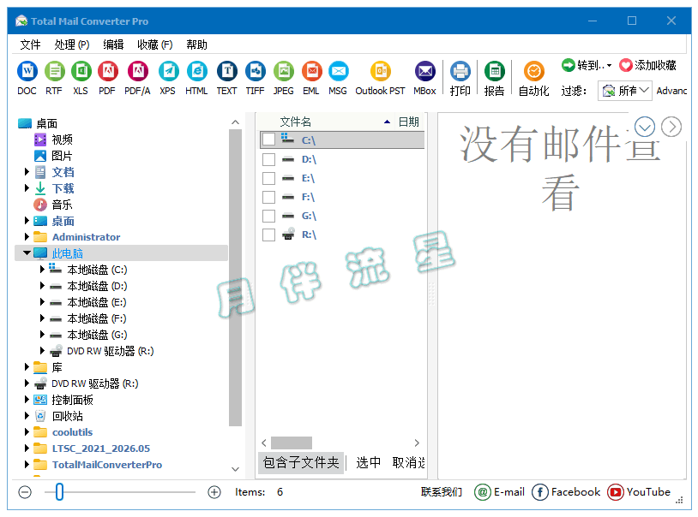
Task: Enable the checkbox for R:\ drive
Action: click(268, 235)
